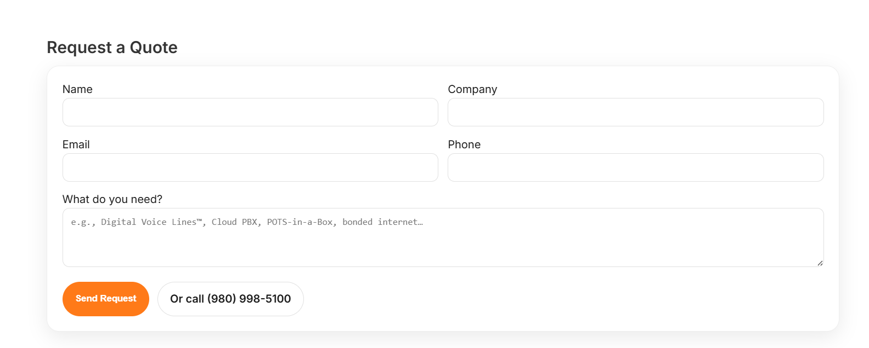The width and height of the screenshot is (869, 348).
Task: Click the "What do you need?" label
Action: click(112, 199)
